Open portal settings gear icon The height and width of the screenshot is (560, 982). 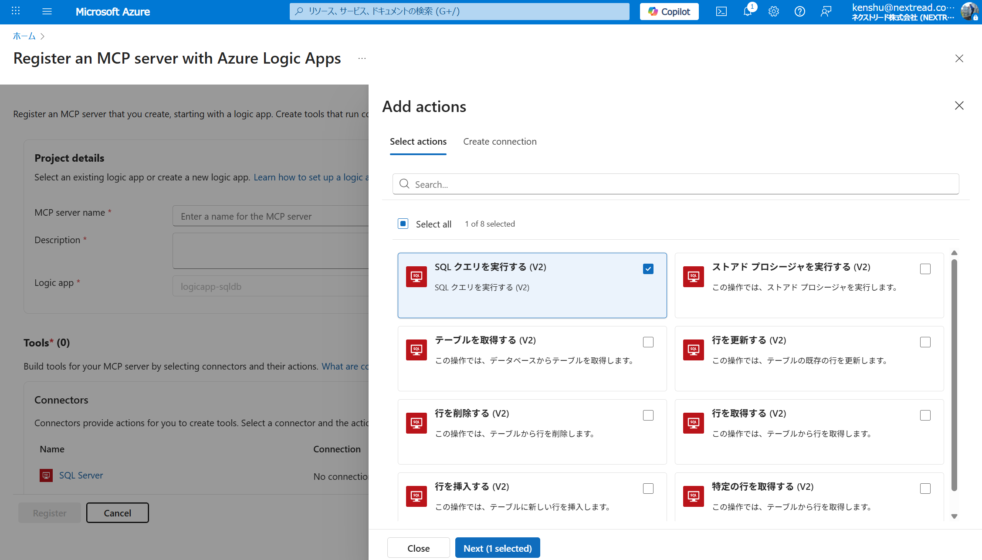click(773, 12)
